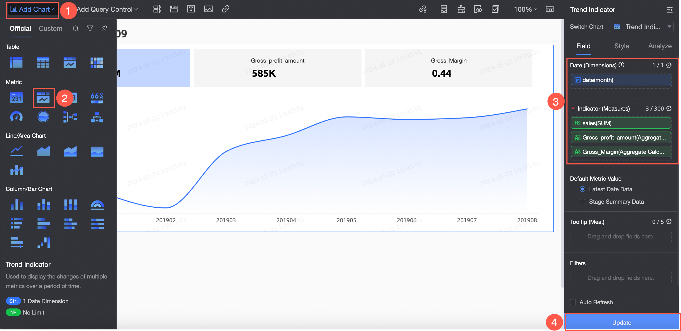Select the Trend Indicator chart icon
This screenshot has height=331, width=681.
43,98
